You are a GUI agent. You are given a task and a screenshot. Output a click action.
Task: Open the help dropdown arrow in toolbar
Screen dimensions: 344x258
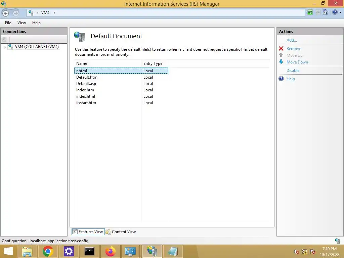tap(341, 12)
